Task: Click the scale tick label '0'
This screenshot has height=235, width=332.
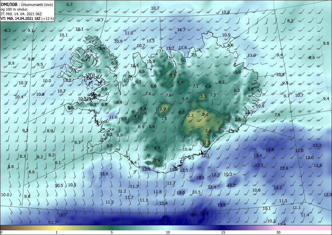Action: tap(1, 233)
